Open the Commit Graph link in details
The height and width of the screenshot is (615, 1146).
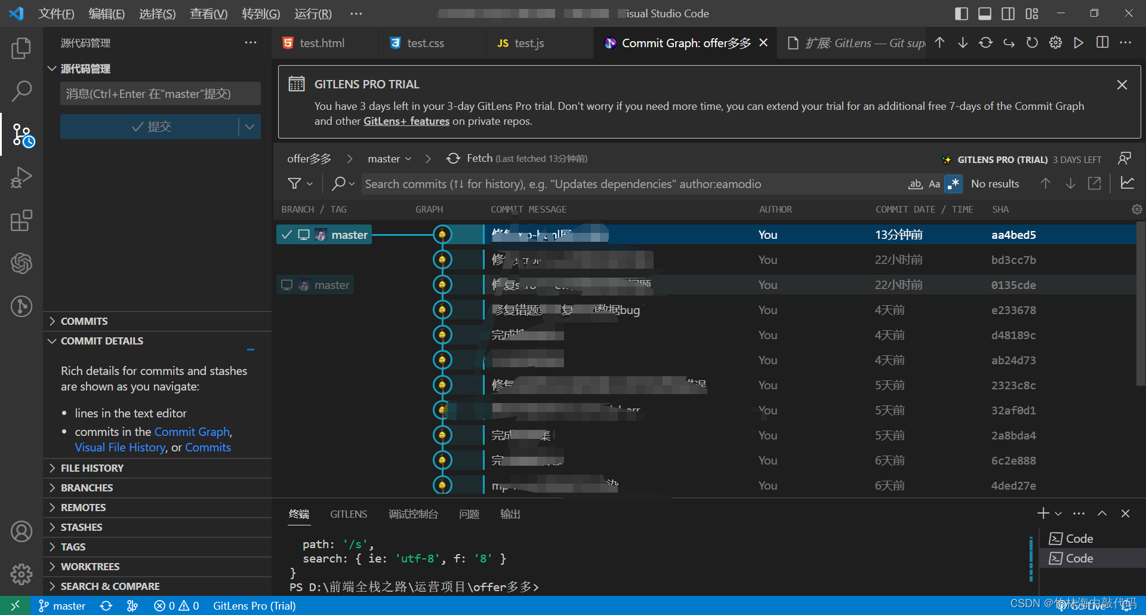pyautogui.click(x=192, y=432)
